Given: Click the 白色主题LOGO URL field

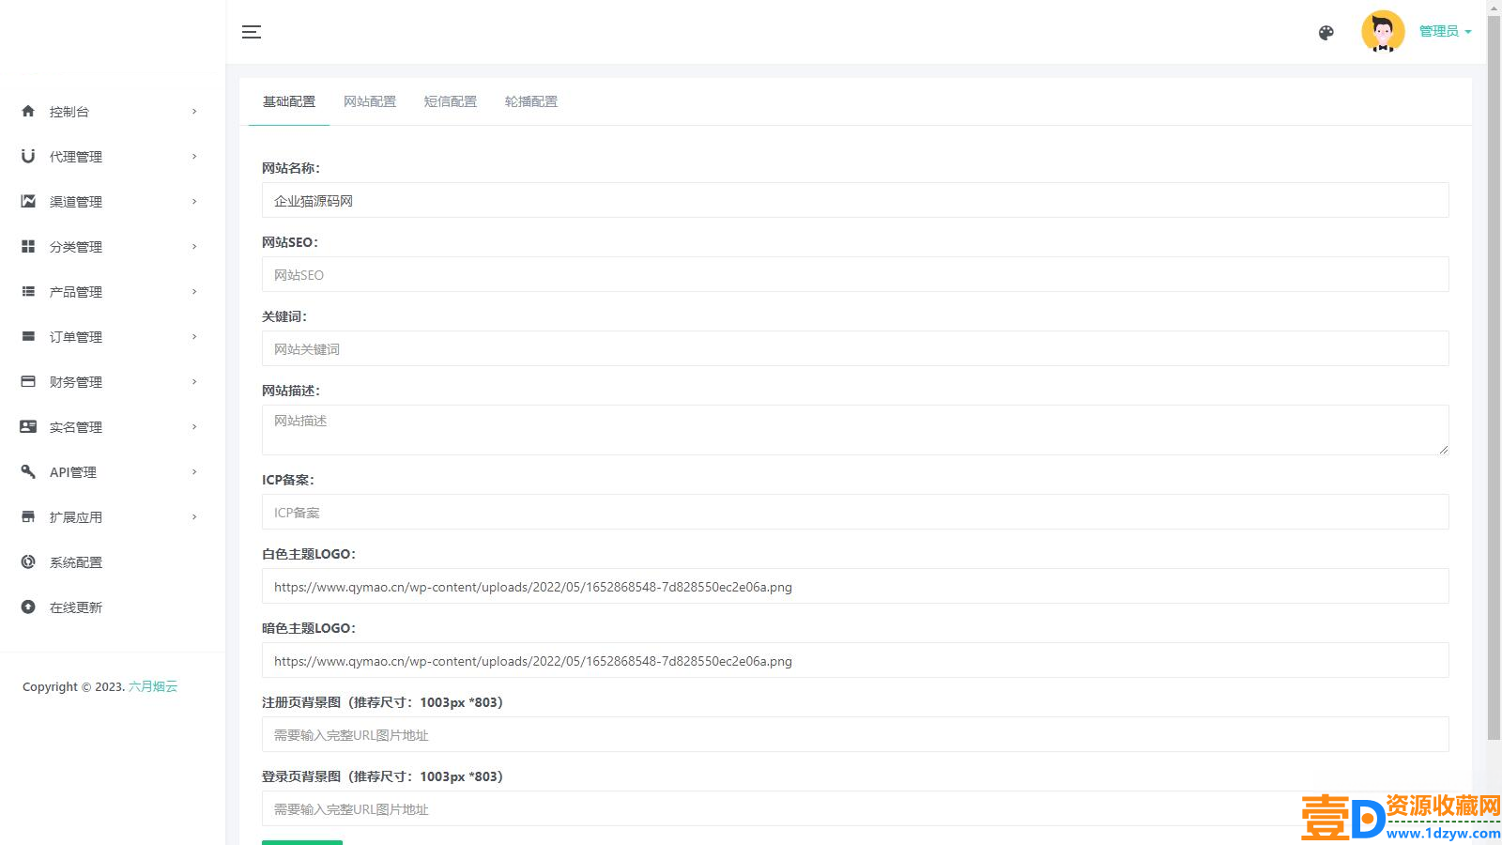Looking at the screenshot, I should point(855,586).
